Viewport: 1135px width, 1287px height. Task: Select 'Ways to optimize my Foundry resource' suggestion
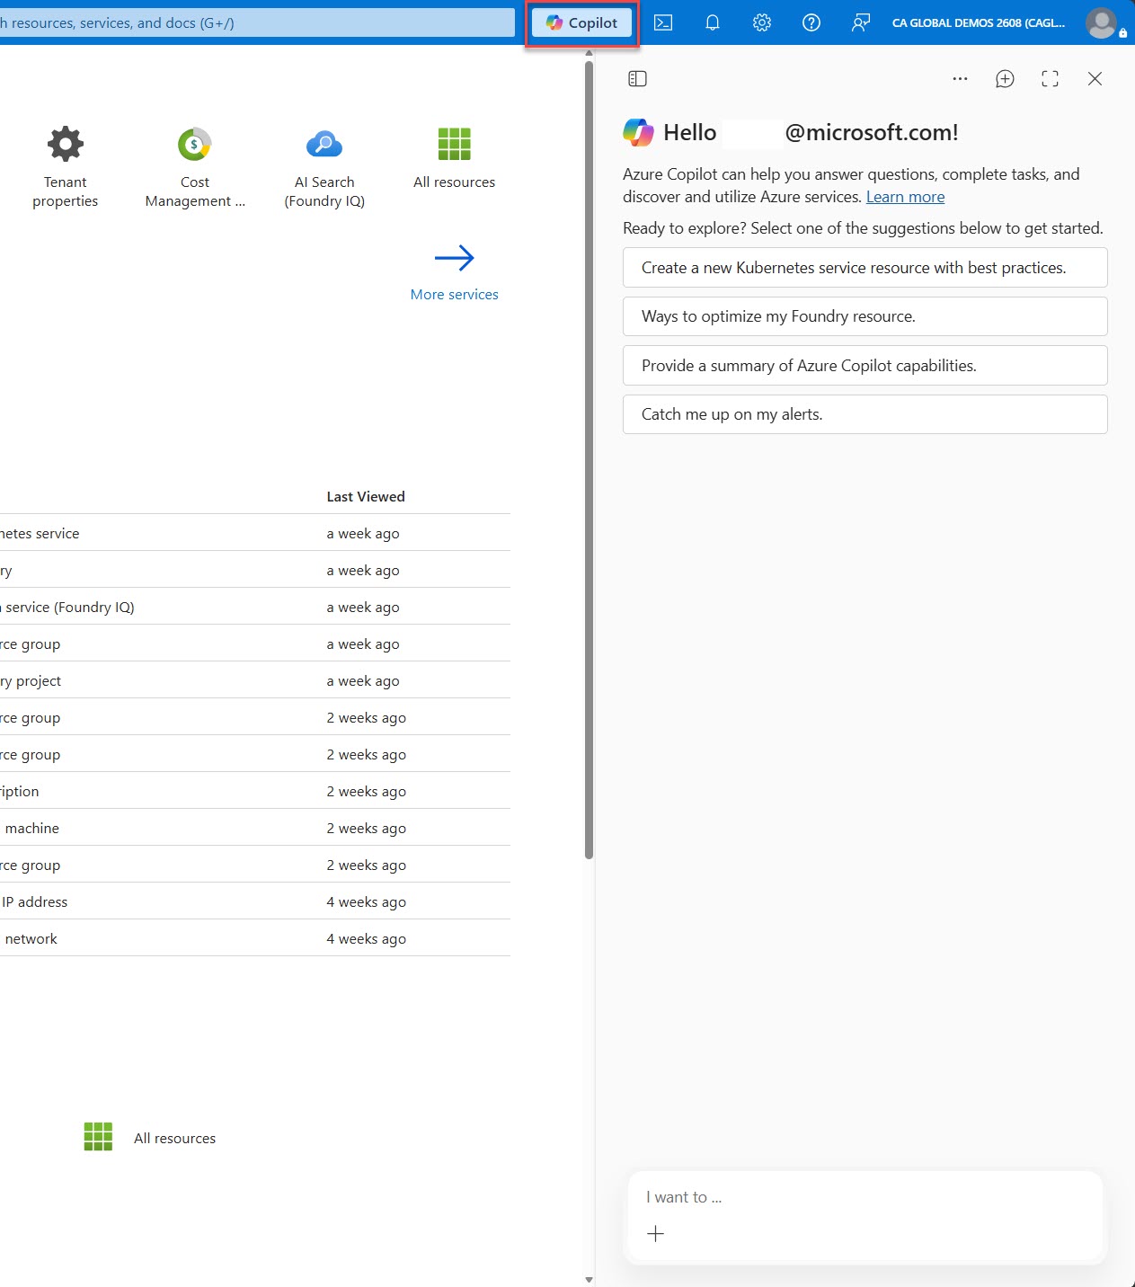coord(865,316)
